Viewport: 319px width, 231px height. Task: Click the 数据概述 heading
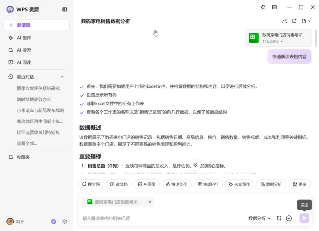(90, 128)
